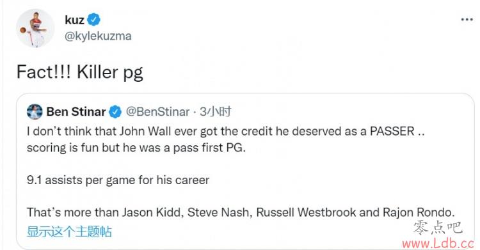Open the quoted John Wall tweet body
The width and height of the screenshot is (480, 250).
click(x=241, y=171)
